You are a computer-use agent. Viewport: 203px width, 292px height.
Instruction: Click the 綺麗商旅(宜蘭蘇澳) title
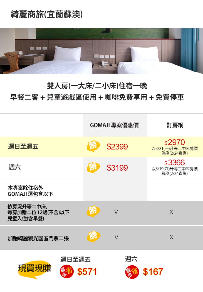[46, 14]
